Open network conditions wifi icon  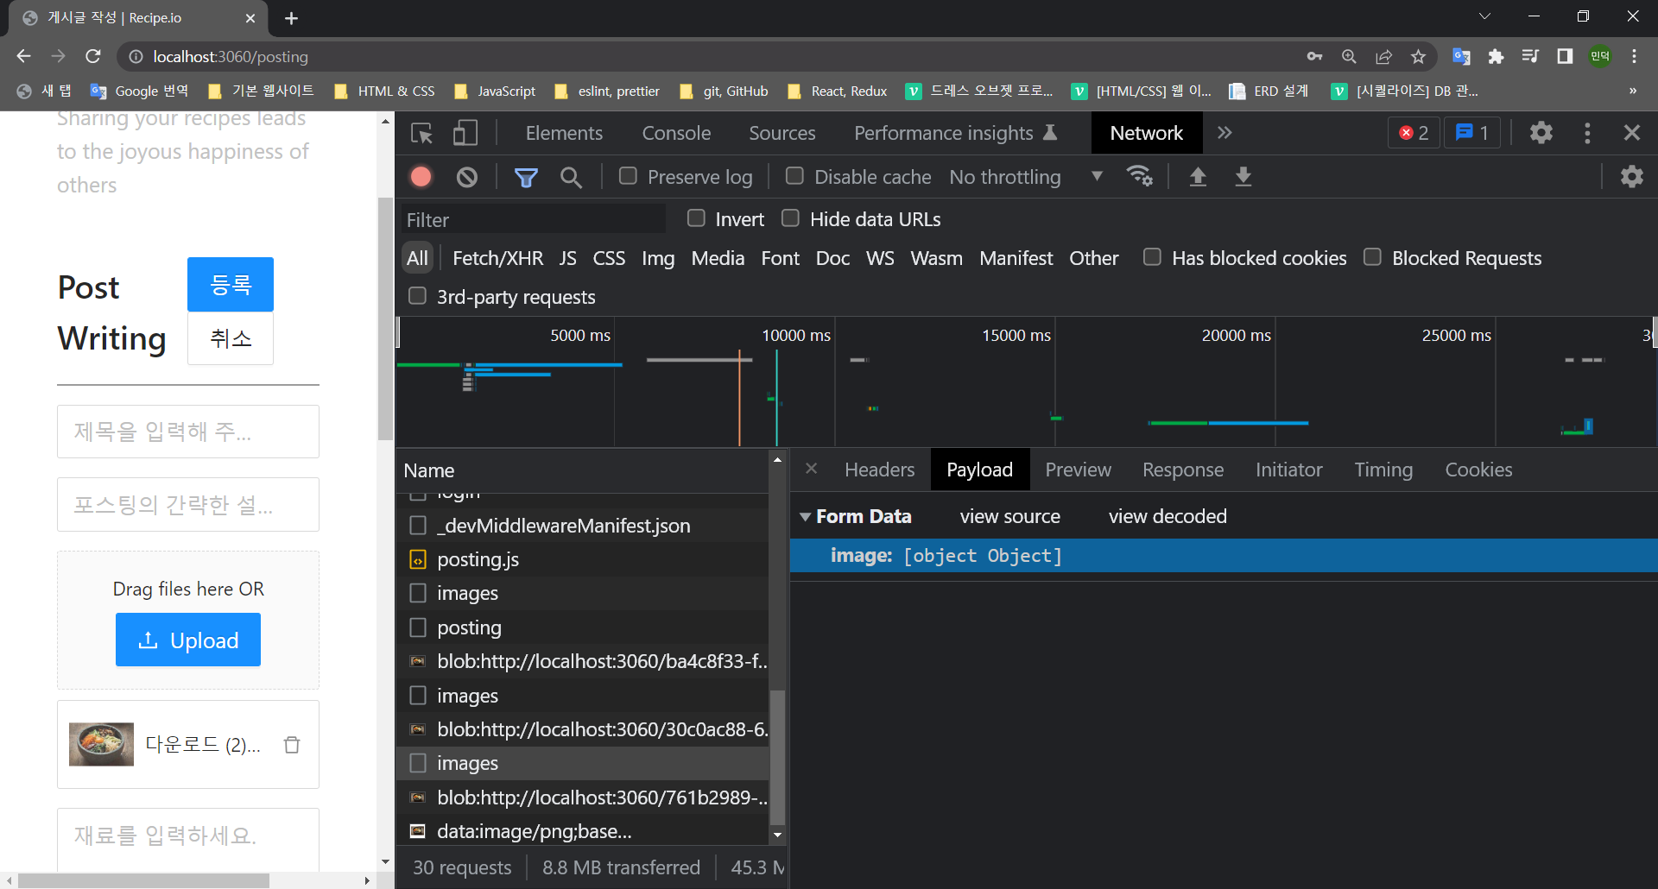point(1140,176)
